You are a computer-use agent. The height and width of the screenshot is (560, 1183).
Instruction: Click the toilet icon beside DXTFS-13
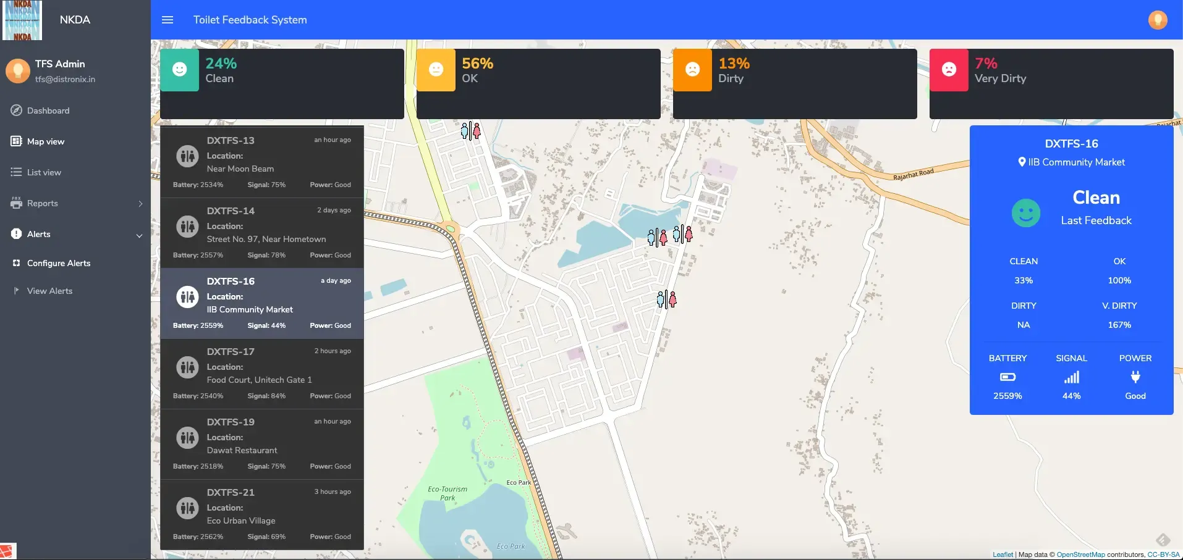(187, 156)
